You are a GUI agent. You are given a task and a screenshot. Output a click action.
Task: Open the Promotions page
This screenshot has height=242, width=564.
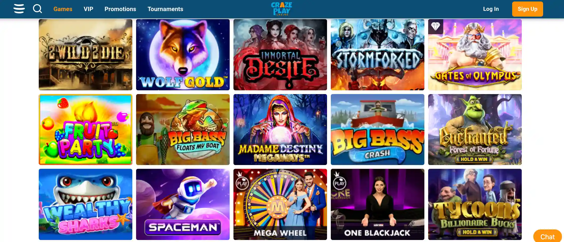[120, 9]
